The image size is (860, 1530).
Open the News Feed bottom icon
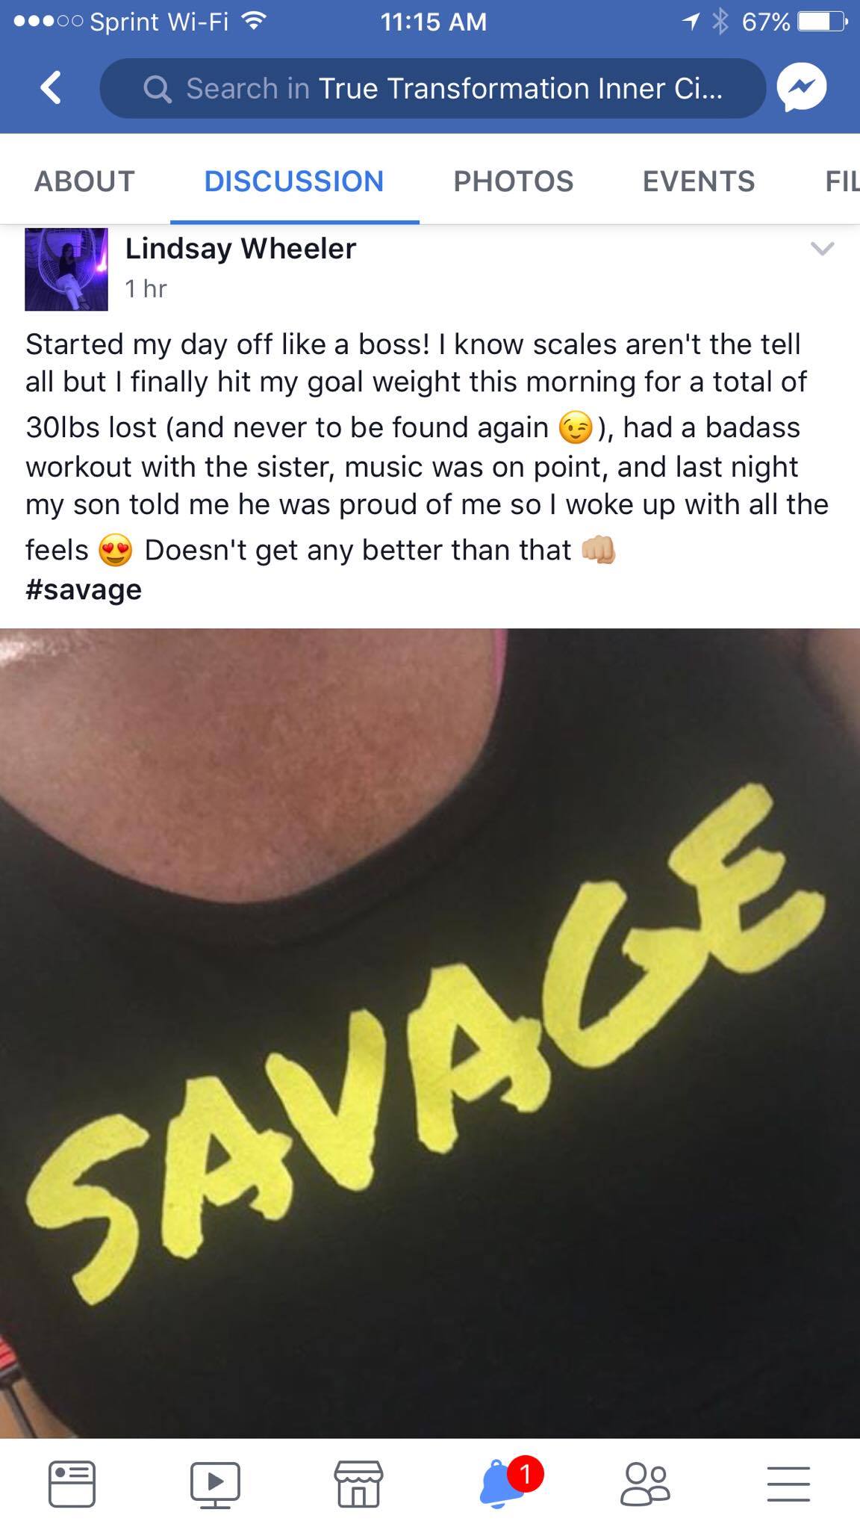point(72,1483)
